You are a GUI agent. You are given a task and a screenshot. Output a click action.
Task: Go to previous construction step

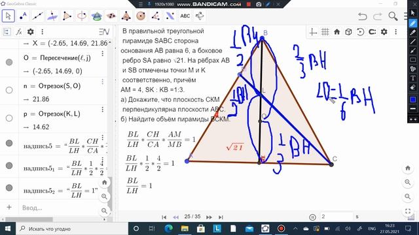coord(175,217)
